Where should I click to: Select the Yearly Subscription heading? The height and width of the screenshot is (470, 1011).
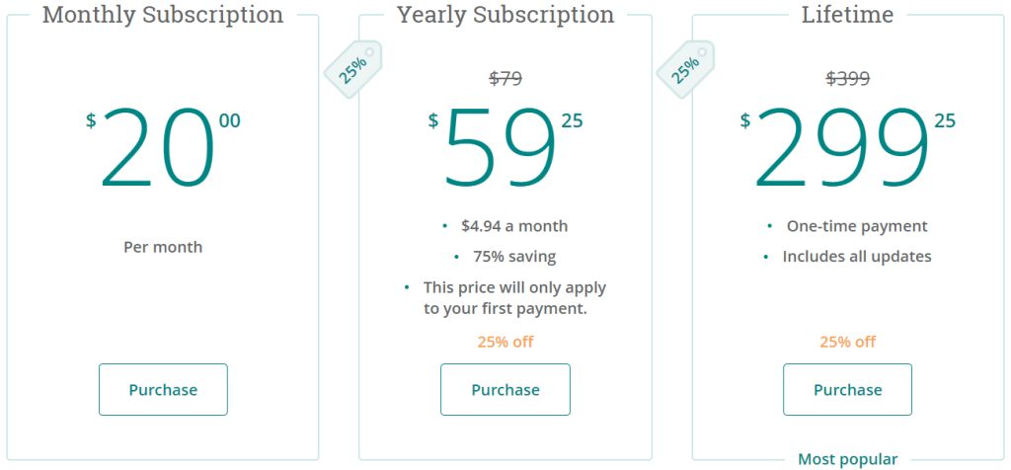point(505,14)
